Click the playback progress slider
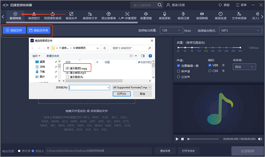Screen dimensions: 265x157 (203, 139)
